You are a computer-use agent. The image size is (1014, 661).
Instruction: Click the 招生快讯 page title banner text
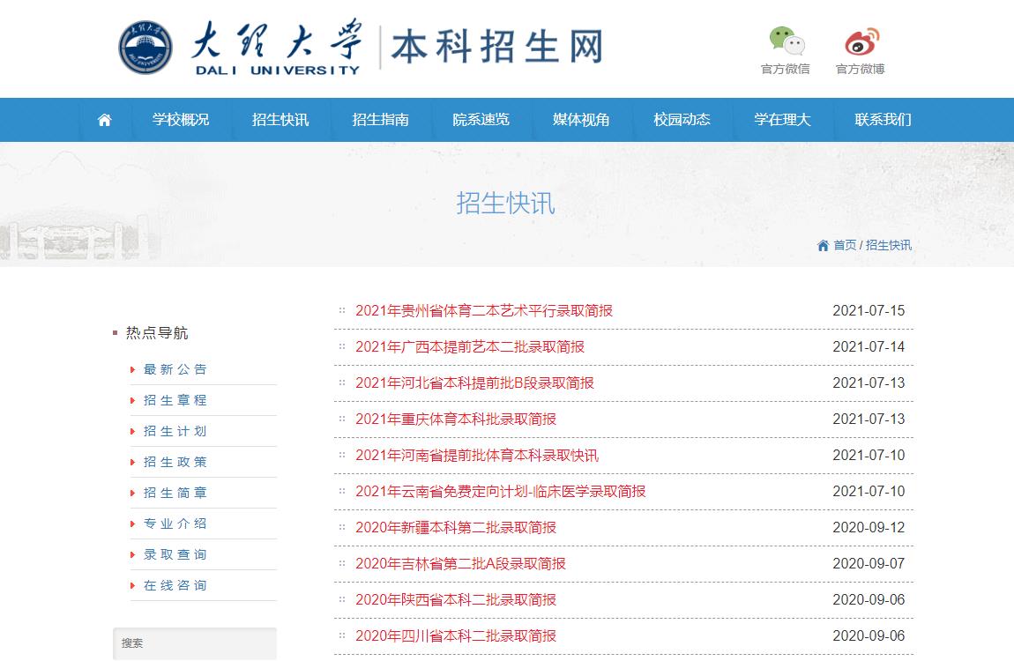tap(506, 203)
